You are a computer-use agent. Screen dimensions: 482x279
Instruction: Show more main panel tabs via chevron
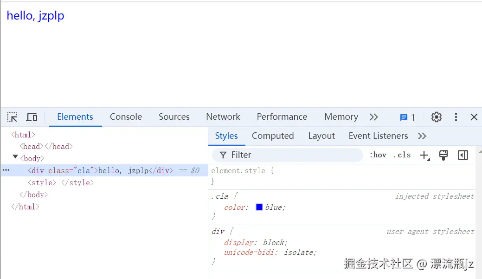coord(374,117)
